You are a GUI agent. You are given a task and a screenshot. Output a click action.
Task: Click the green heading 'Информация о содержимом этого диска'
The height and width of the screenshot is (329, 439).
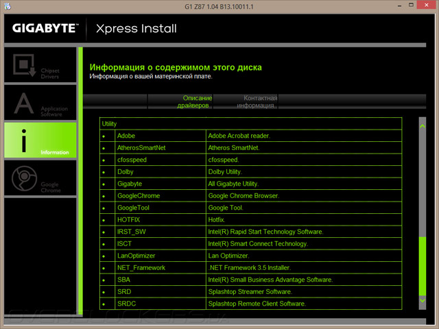pyautogui.click(x=176, y=67)
